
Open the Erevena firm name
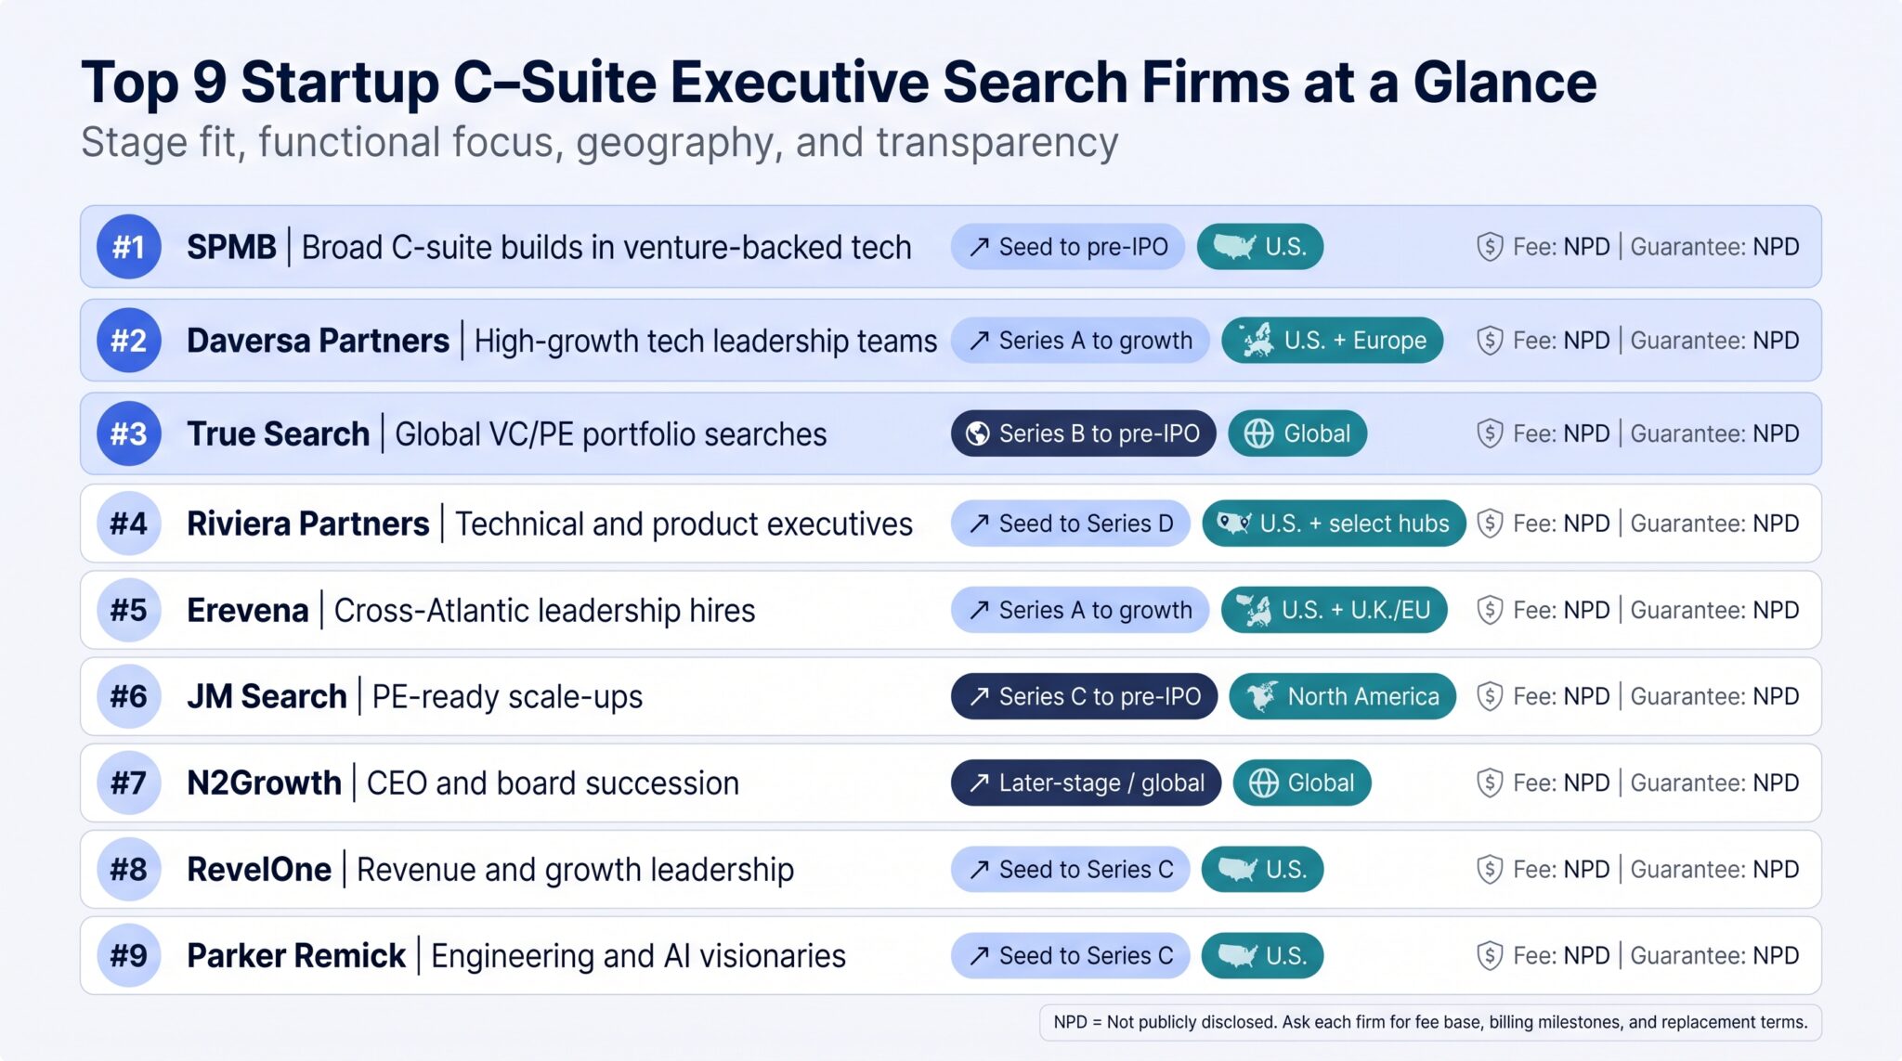[x=247, y=610]
